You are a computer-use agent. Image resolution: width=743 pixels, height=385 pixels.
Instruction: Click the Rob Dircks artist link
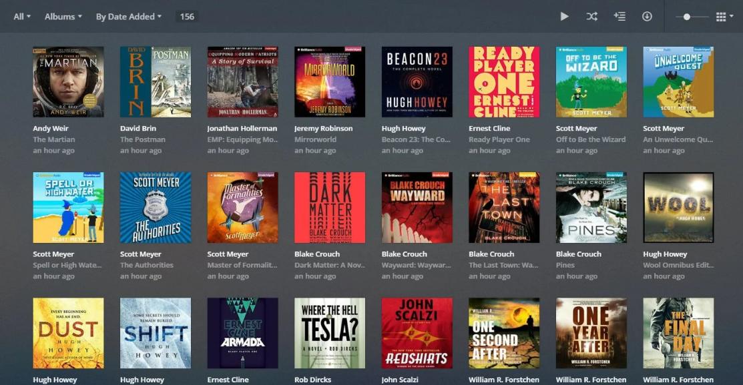312,380
